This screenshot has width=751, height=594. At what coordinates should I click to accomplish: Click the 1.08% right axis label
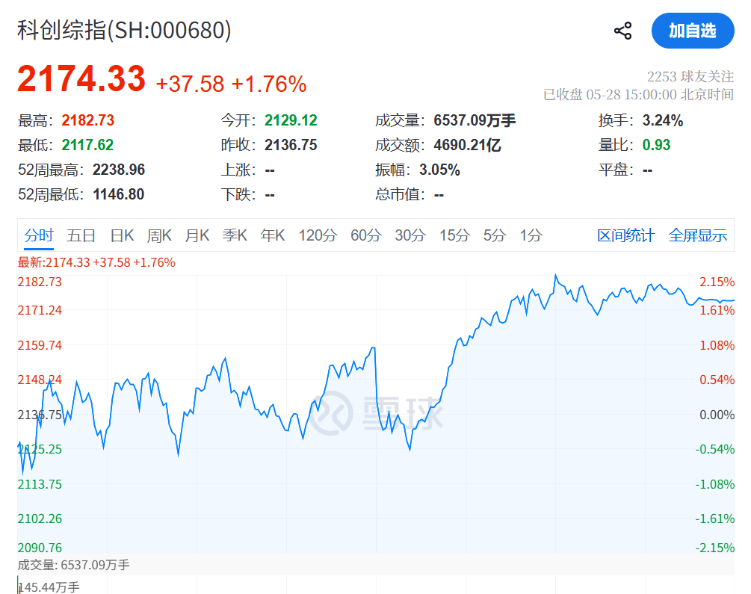click(717, 345)
